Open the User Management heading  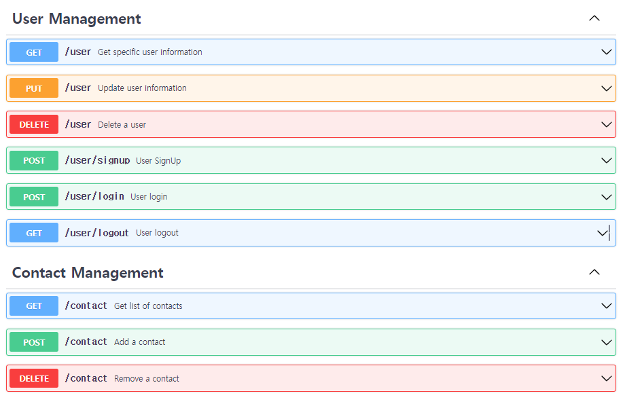click(x=77, y=19)
